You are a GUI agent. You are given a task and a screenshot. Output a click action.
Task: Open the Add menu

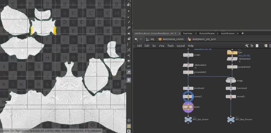pos(139,46)
